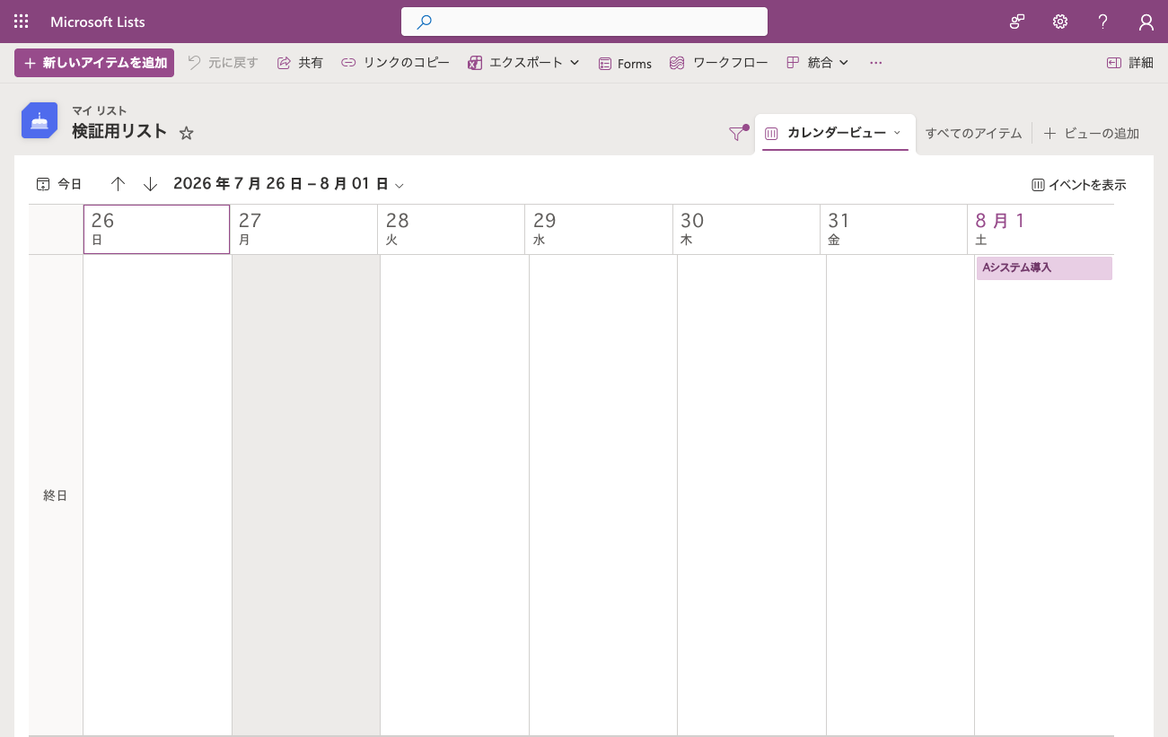Image resolution: width=1168 pixels, height=737 pixels.
Task: Open the account profile icon
Action: [1146, 22]
